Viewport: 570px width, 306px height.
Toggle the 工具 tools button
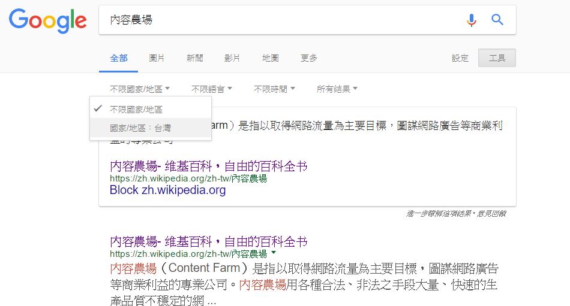pos(497,58)
